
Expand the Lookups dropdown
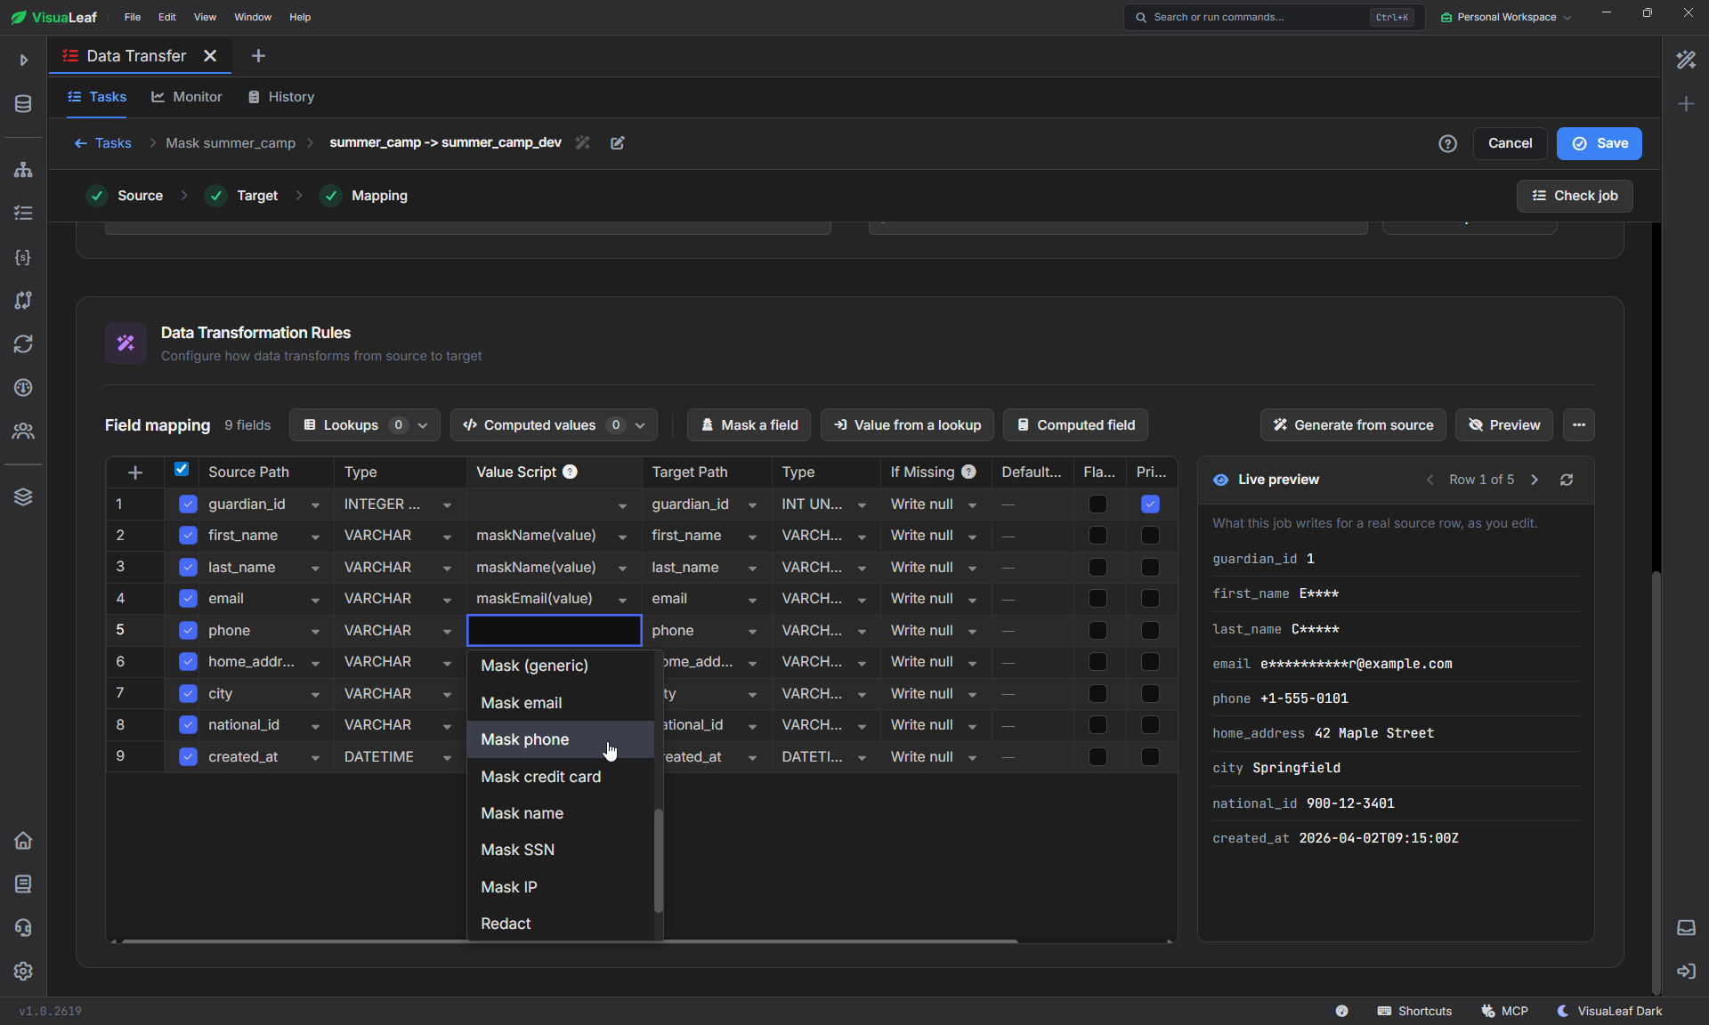click(x=364, y=425)
